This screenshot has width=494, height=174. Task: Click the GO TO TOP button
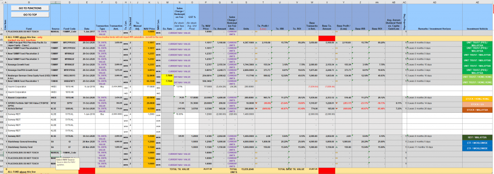tap(30, 14)
